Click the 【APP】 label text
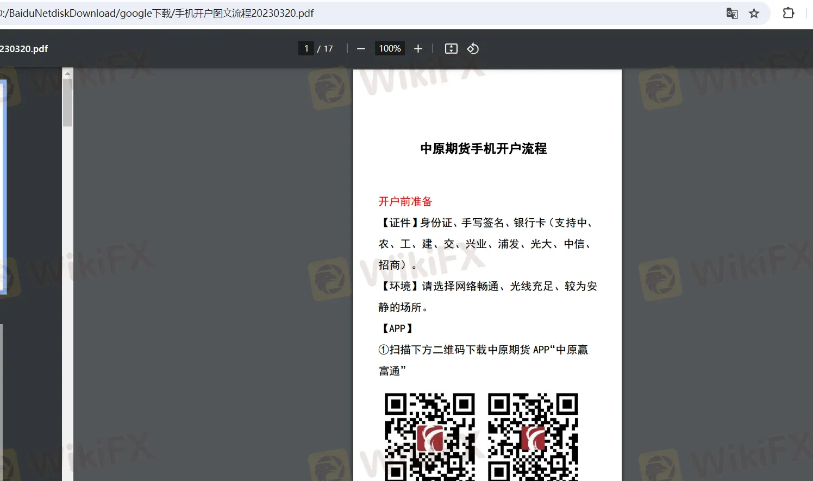 (x=397, y=328)
